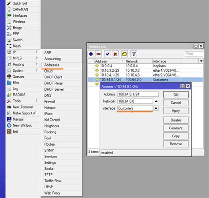Click Remove button in Address dialog
Screen dimensions: 209x198
tap(176, 144)
